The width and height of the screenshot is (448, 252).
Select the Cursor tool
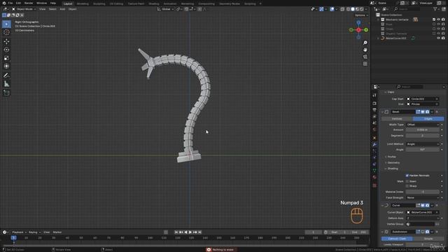[x=6, y=32]
